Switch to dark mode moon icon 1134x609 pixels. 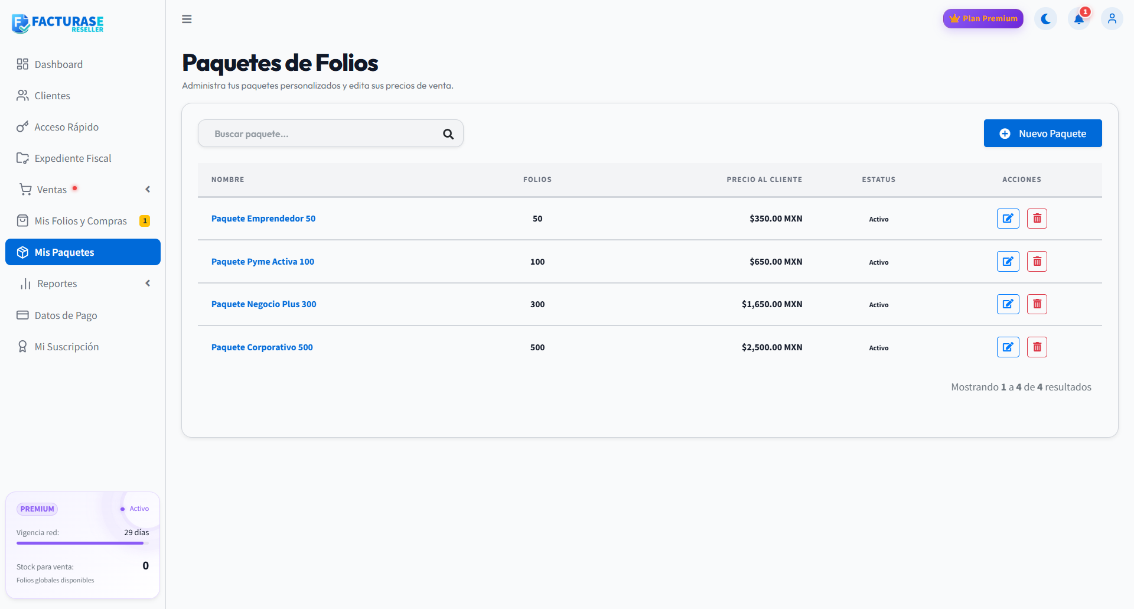click(1045, 19)
